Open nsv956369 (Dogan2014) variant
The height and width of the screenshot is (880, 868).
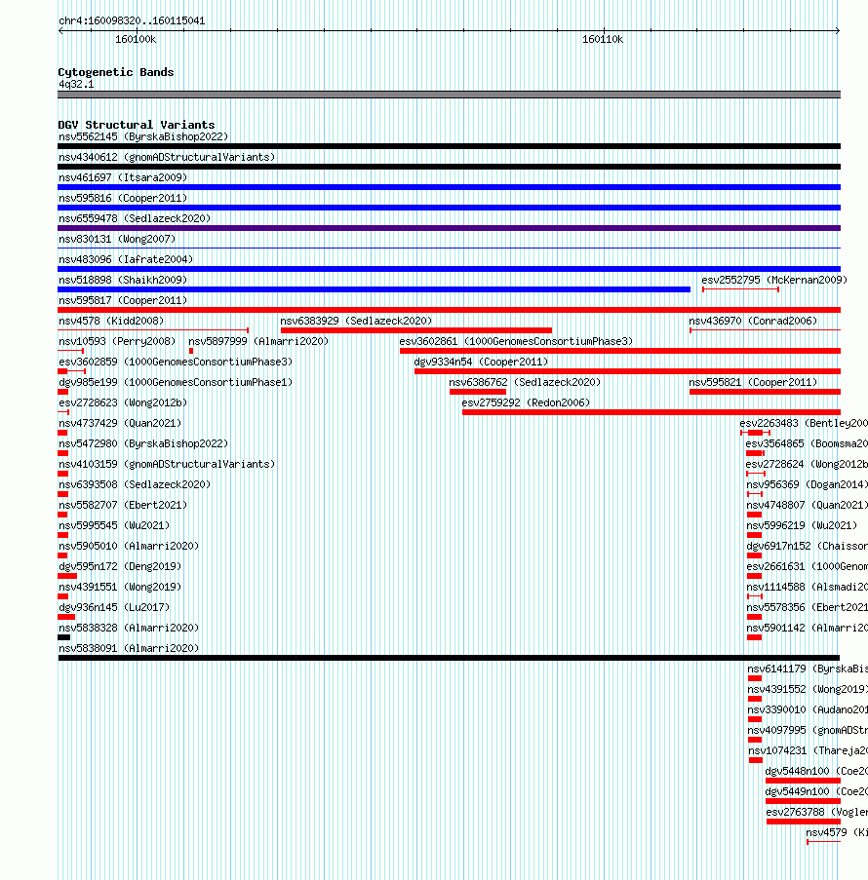[x=807, y=485]
